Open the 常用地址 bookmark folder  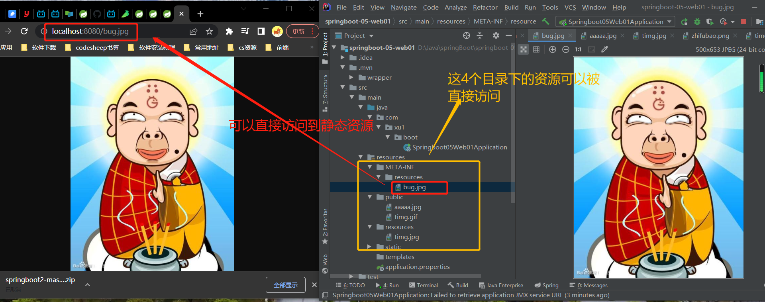pyautogui.click(x=201, y=48)
